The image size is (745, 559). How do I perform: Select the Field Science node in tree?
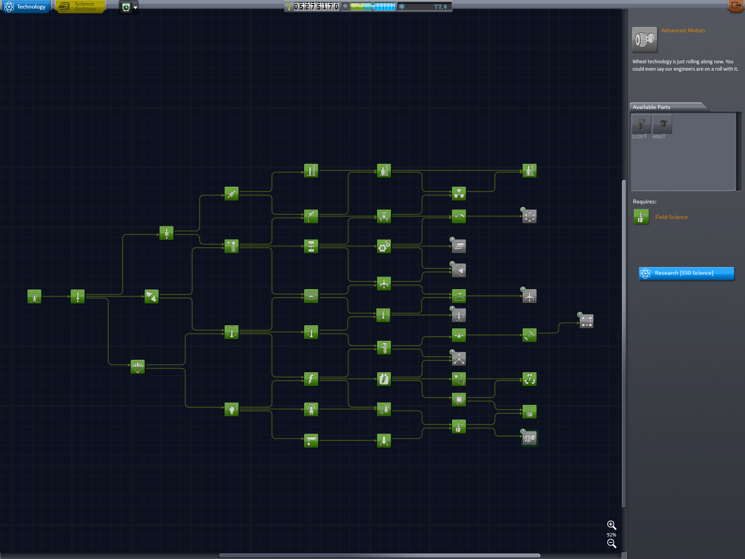459,427
